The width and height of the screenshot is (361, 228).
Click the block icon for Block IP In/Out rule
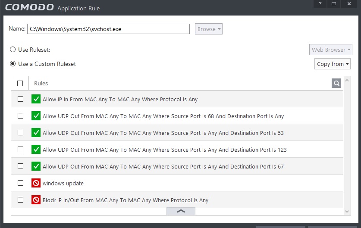(36, 200)
